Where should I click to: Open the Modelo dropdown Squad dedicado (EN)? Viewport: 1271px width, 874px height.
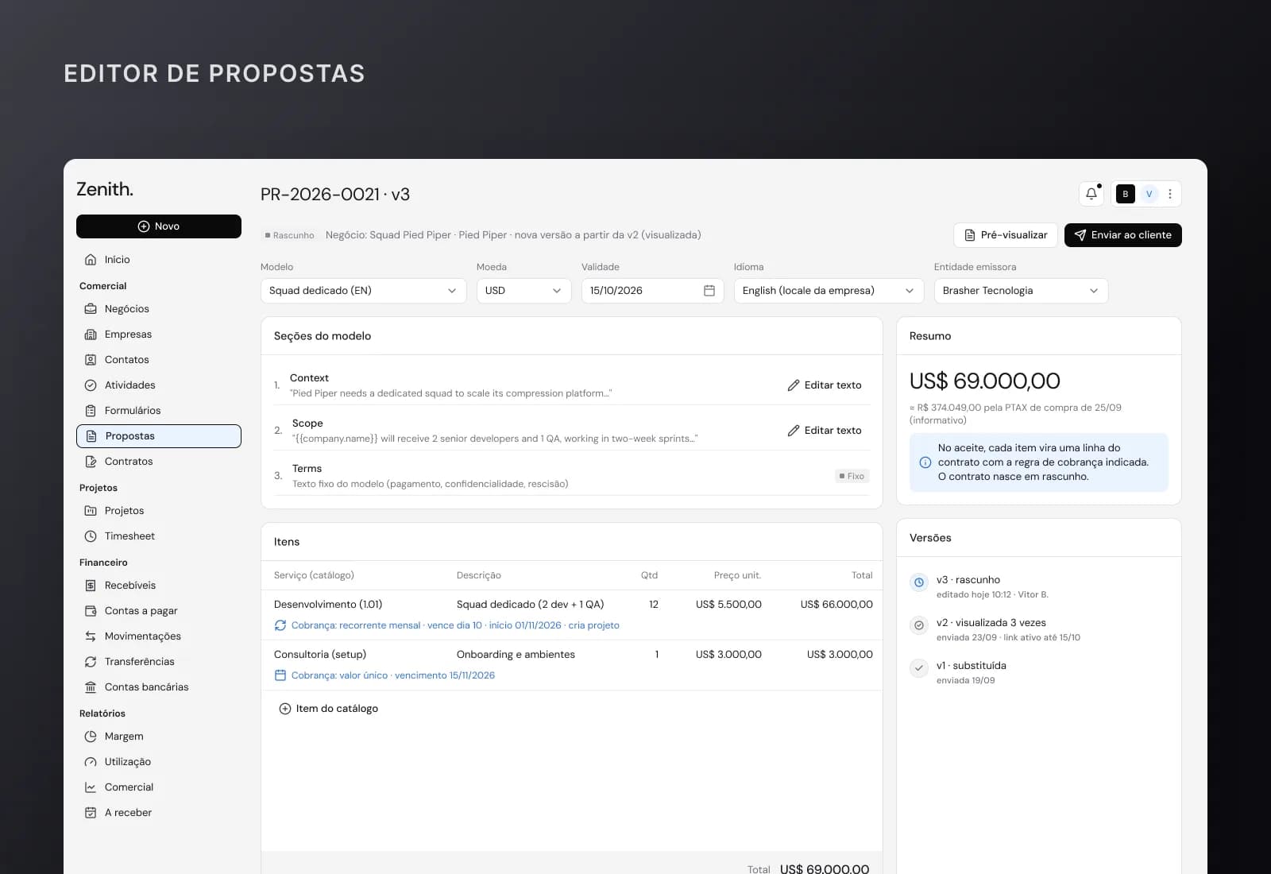pyautogui.click(x=363, y=291)
